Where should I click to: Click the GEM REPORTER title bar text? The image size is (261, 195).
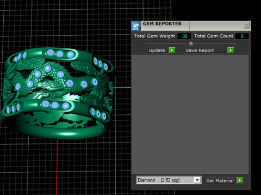162,24
